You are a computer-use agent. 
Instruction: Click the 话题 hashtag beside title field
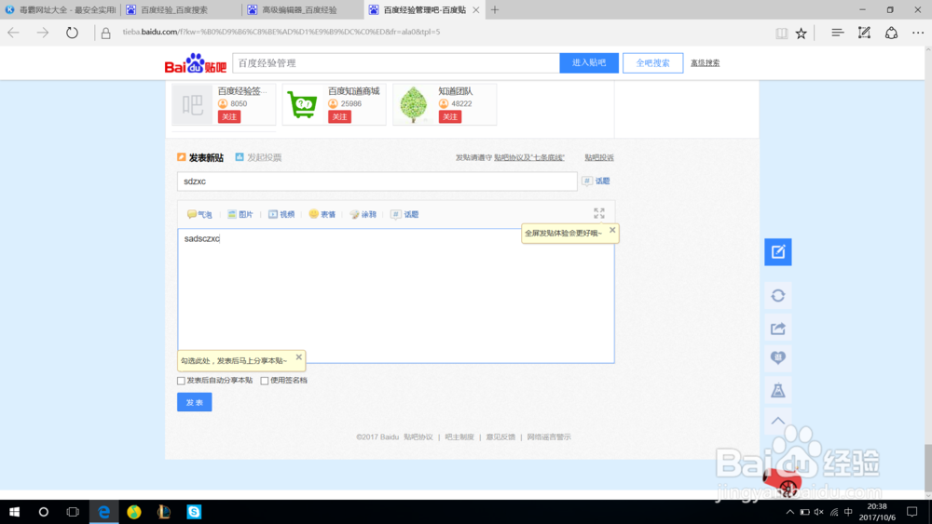[596, 181]
